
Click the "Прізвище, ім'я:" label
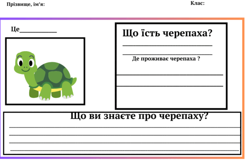(26, 4)
